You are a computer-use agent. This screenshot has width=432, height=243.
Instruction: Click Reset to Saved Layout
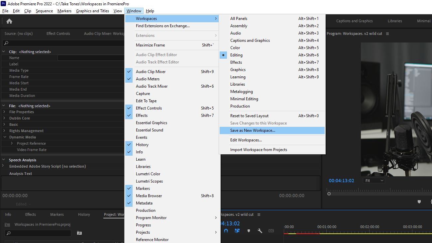tap(272, 116)
